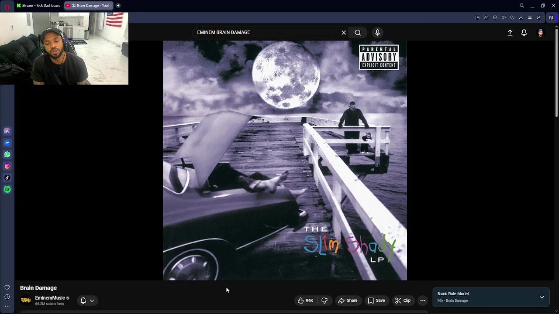Open a new browser tab
Viewport: 559px width, 314px height.
coord(118,6)
